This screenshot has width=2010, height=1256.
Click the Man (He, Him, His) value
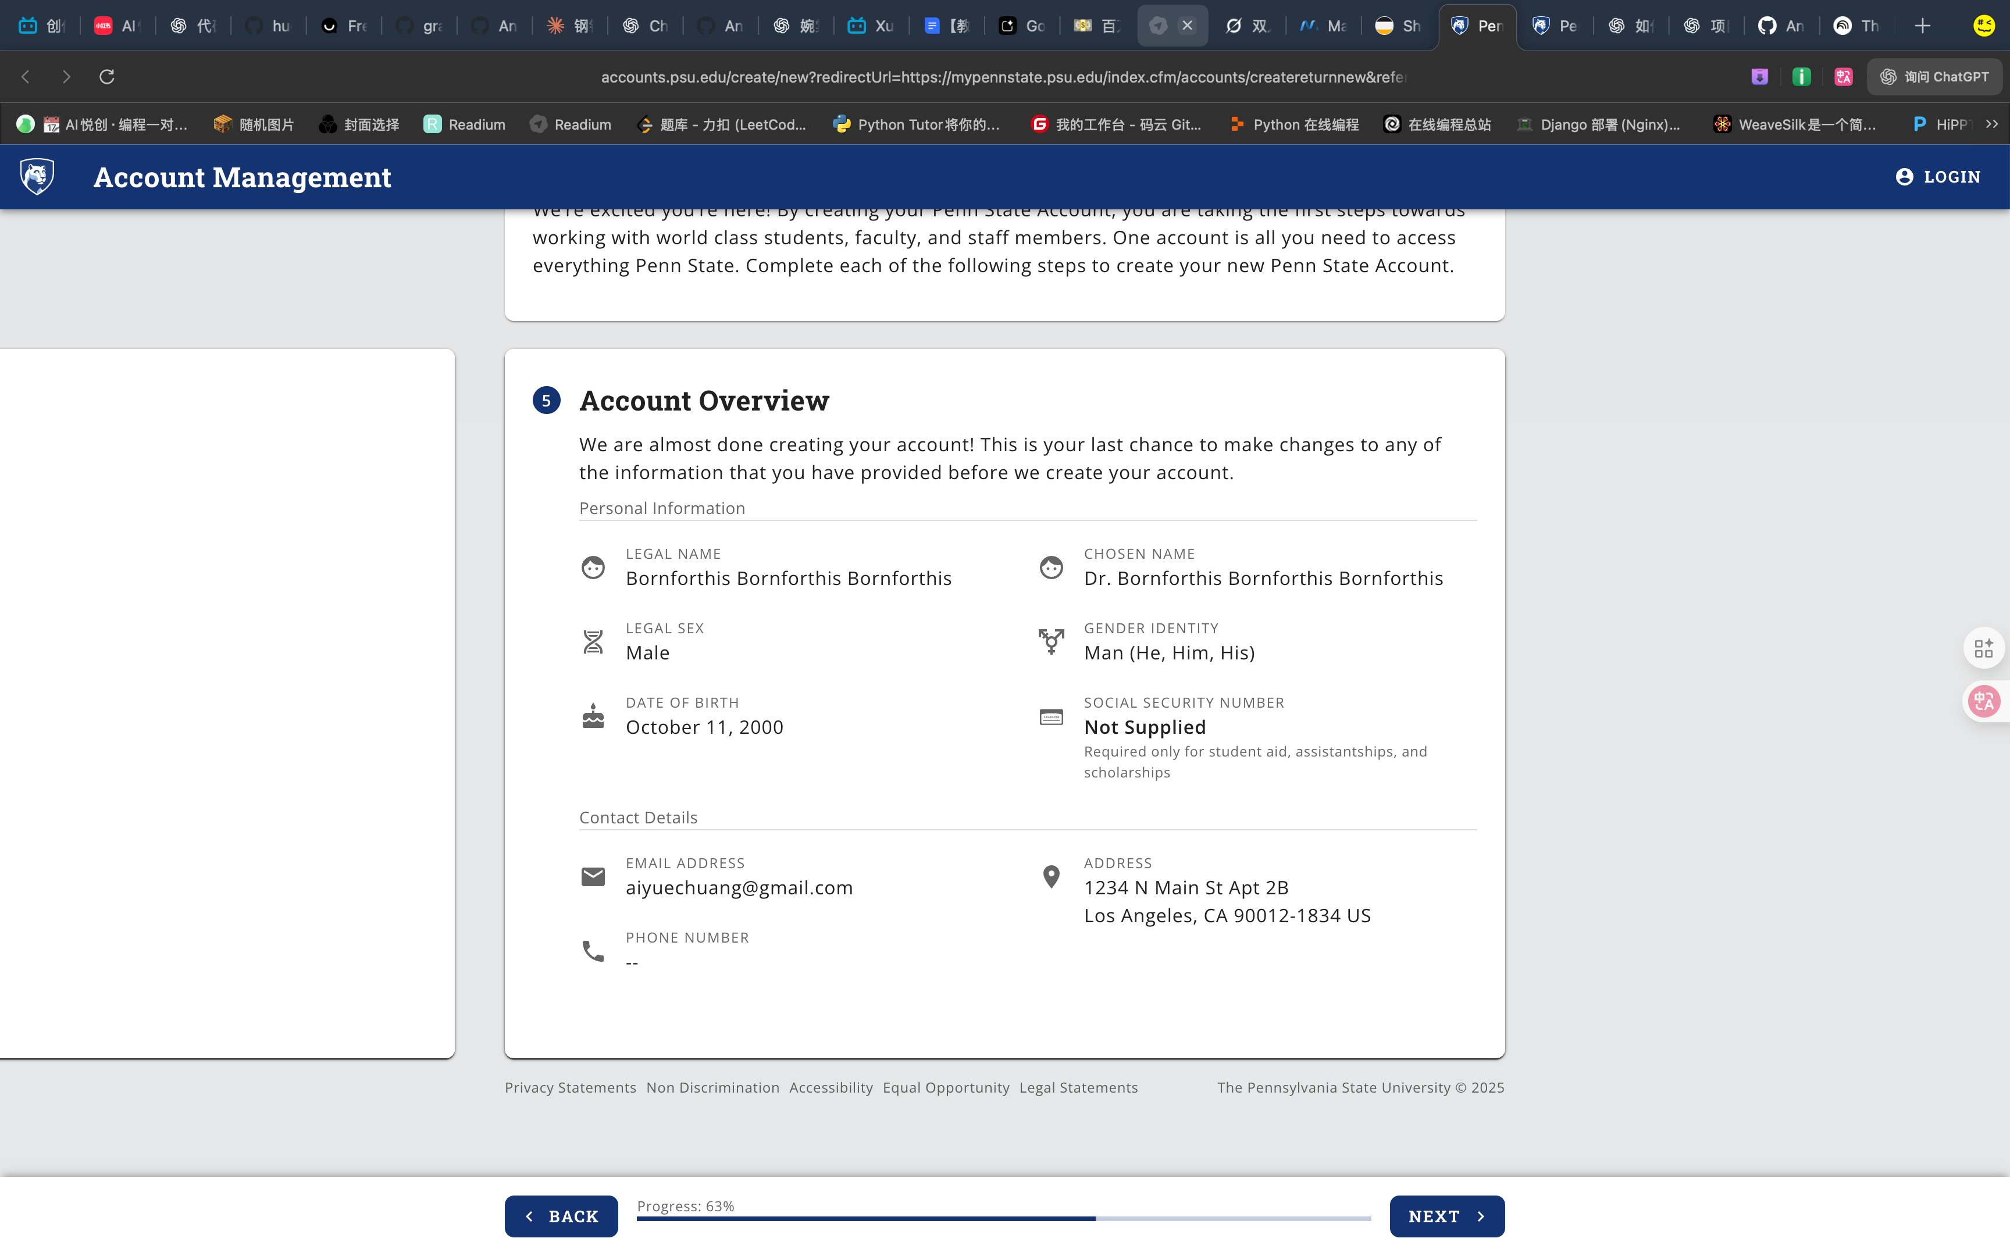click(1170, 652)
